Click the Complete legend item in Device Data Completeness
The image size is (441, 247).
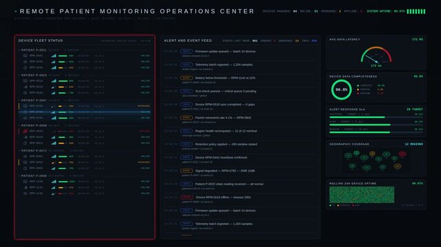[x=371, y=86]
